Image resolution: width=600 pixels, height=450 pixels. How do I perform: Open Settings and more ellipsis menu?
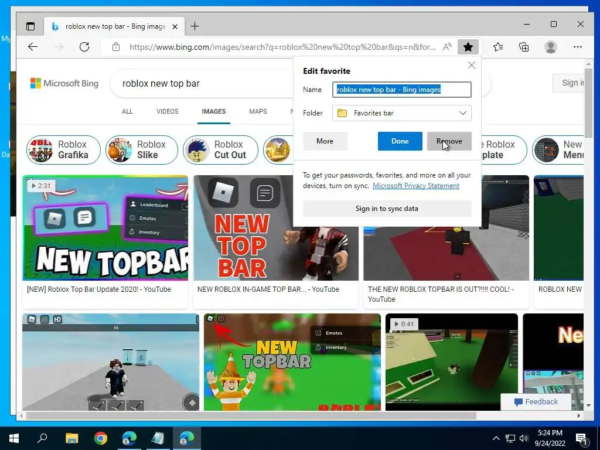577,47
